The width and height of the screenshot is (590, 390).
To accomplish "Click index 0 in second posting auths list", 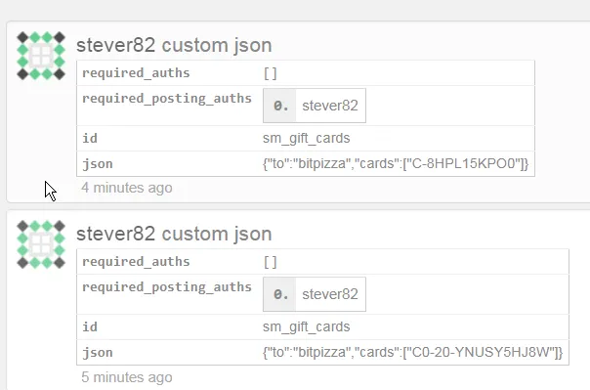I will 280,294.
